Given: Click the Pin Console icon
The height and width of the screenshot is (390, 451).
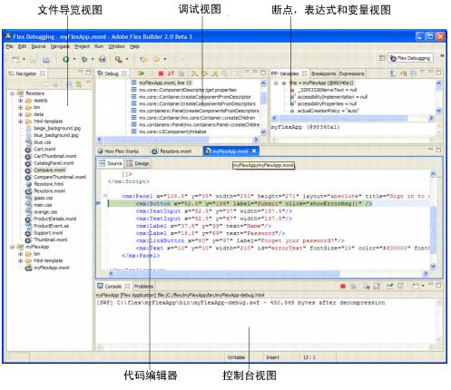Looking at the screenshot, I should pos(389,286).
